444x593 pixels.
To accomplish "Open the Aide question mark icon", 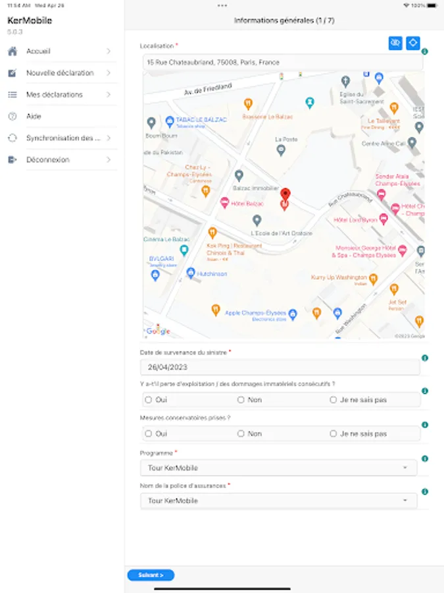I will pos(12,116).
